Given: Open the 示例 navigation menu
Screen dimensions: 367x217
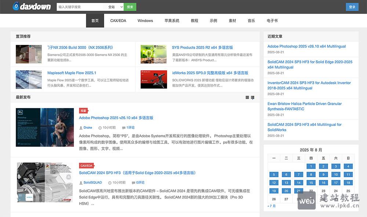Looking at the screenshot, I should pyautogui.click(x=214, y=21).
